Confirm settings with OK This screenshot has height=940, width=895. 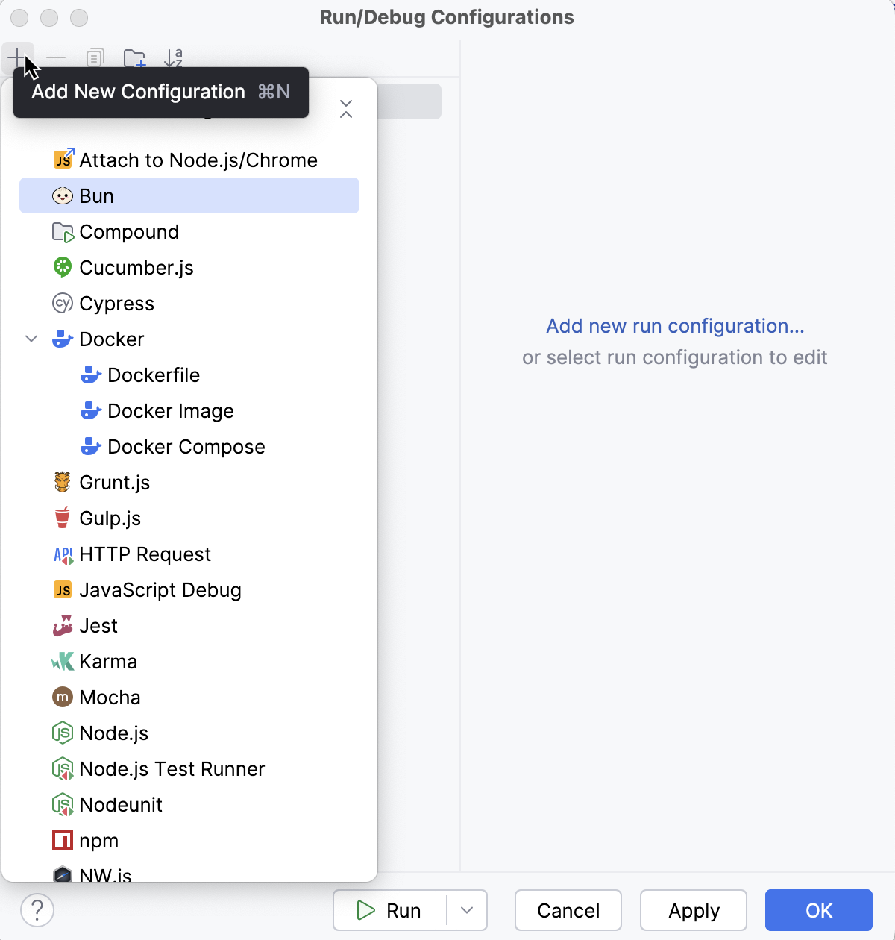pos(818,910)
